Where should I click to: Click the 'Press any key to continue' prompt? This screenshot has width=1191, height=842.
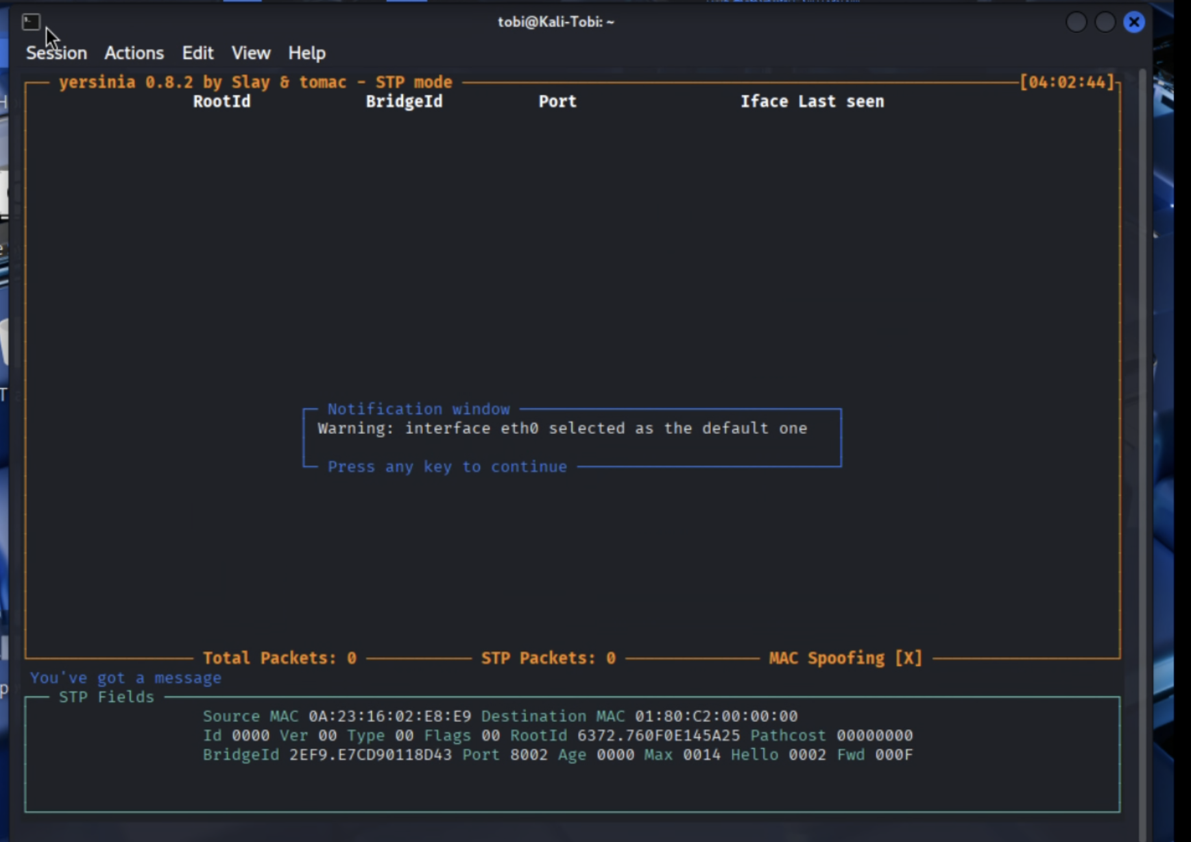tap(447, 467)
